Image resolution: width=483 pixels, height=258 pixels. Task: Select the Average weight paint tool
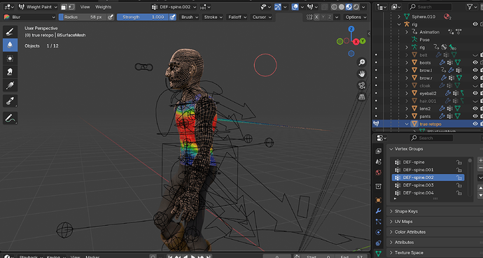pos(10,59)
